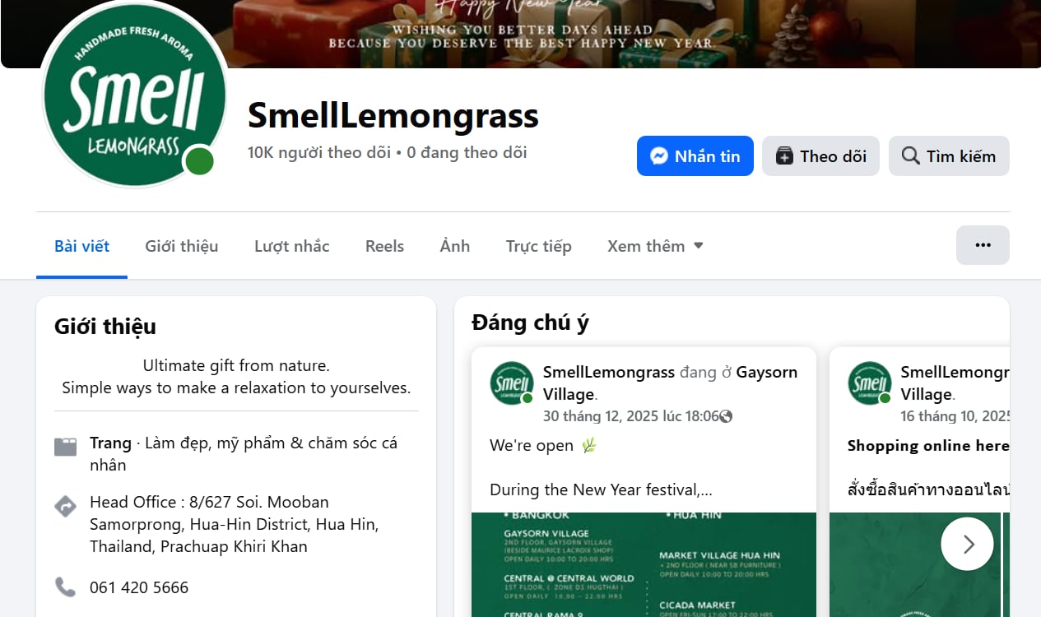The image size is (1041, 617).
Task: Click the address direction sign icon
Action: 65,506
